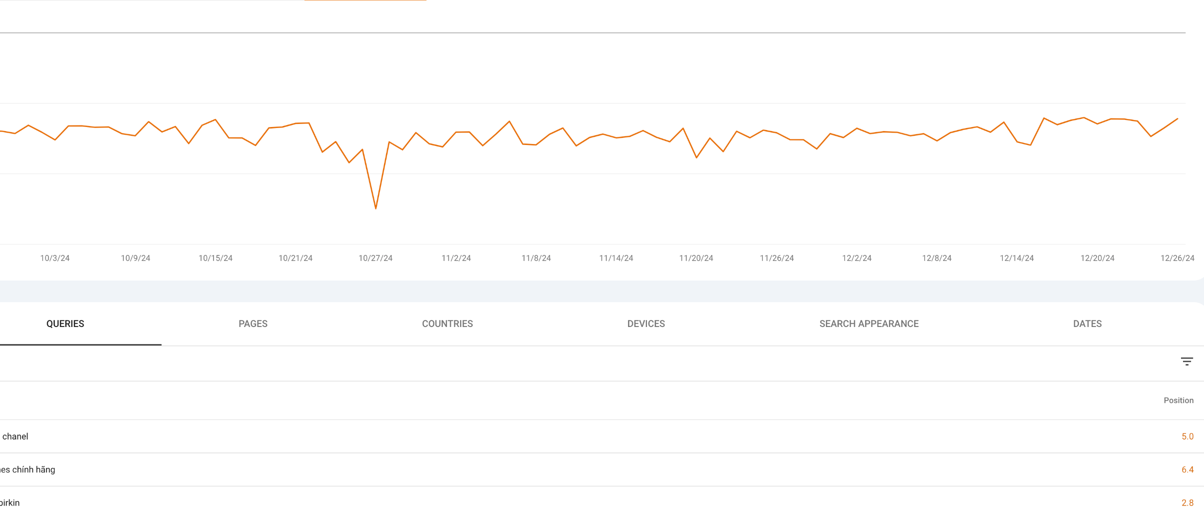Click the 10/21/24 date axis label
Screen dimensions: 1204x519
[295, 258]
